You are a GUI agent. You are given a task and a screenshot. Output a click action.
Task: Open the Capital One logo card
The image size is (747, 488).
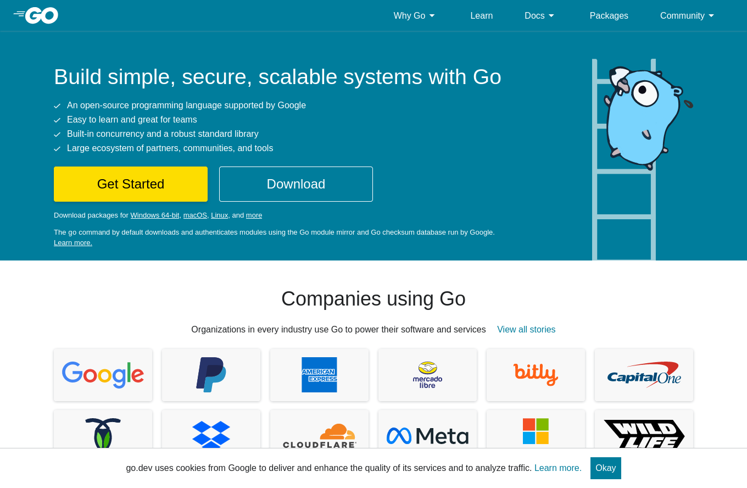[x=644, y=375]
